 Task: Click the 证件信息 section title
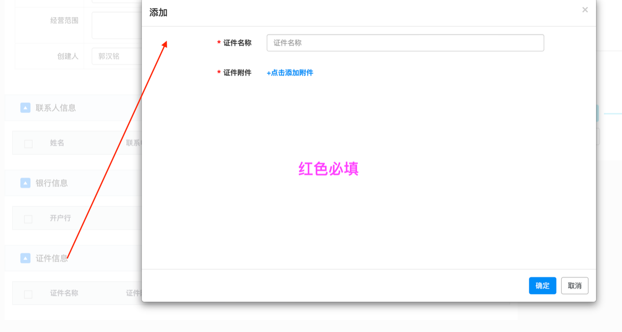[x=51, y=258]
